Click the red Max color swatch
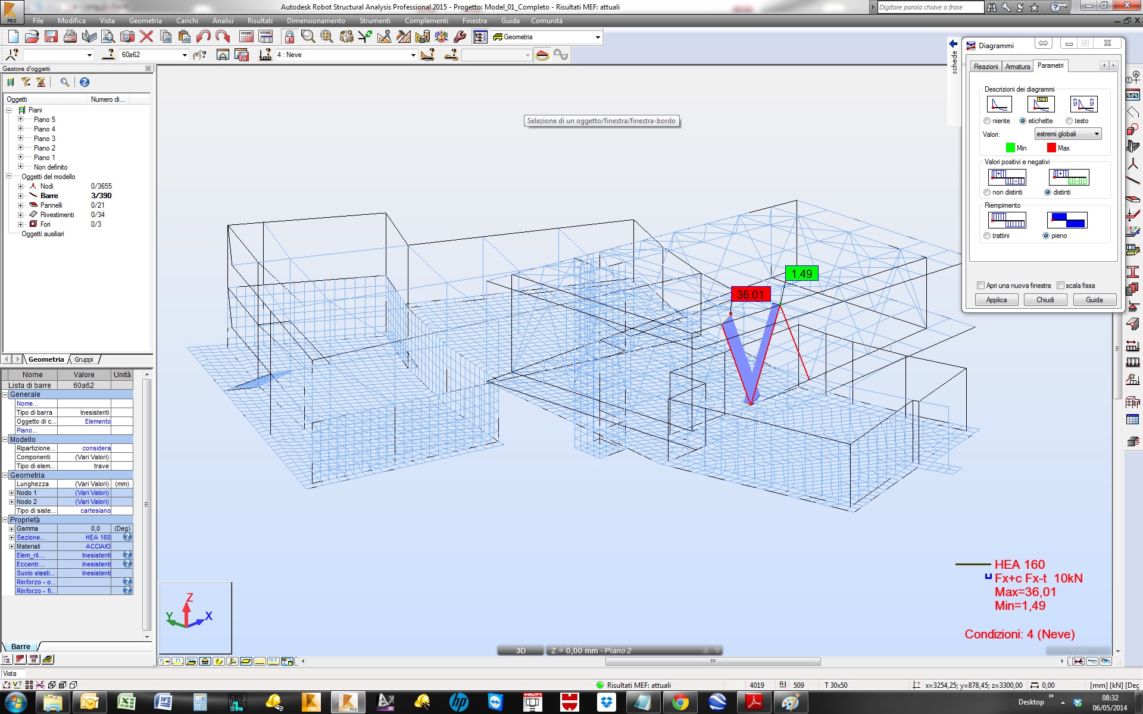 coord(1051,148)
